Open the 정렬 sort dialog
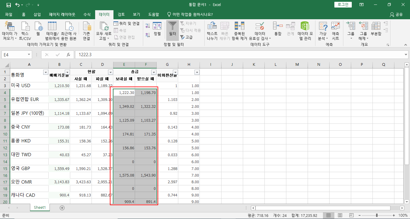The width and height of the screenshot is (410, 219). [x=157, y=29]
